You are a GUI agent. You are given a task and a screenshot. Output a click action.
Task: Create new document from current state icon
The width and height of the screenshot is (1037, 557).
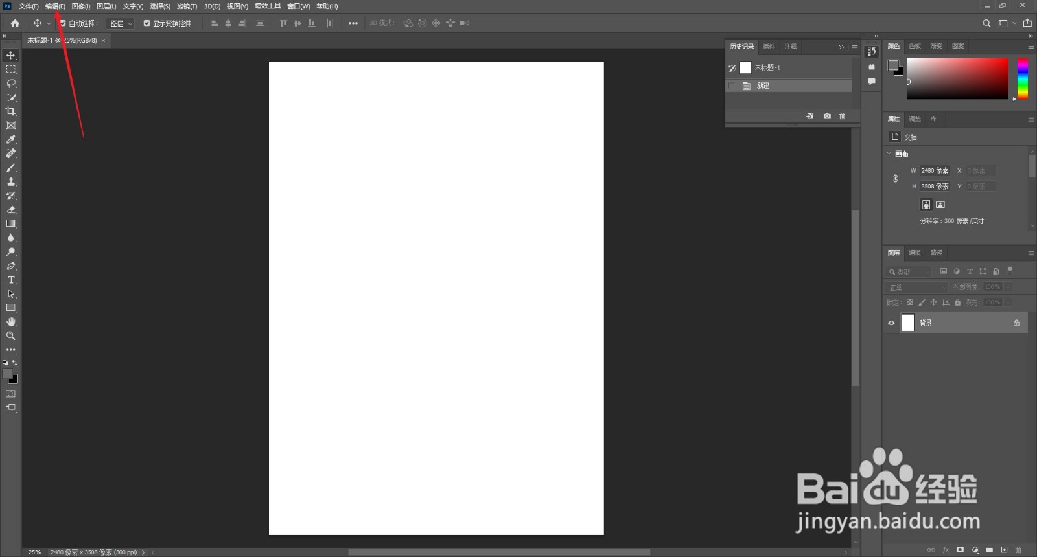pos(810,116)
